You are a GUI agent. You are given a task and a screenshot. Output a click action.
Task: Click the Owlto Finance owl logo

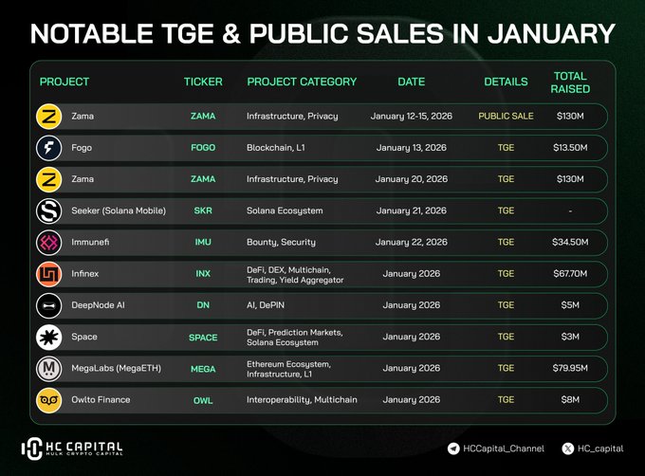(49, 400)
